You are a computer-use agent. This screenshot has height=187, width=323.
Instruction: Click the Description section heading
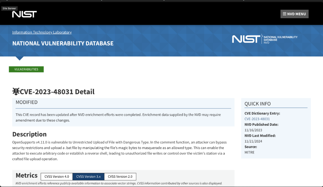click(29, 134)
